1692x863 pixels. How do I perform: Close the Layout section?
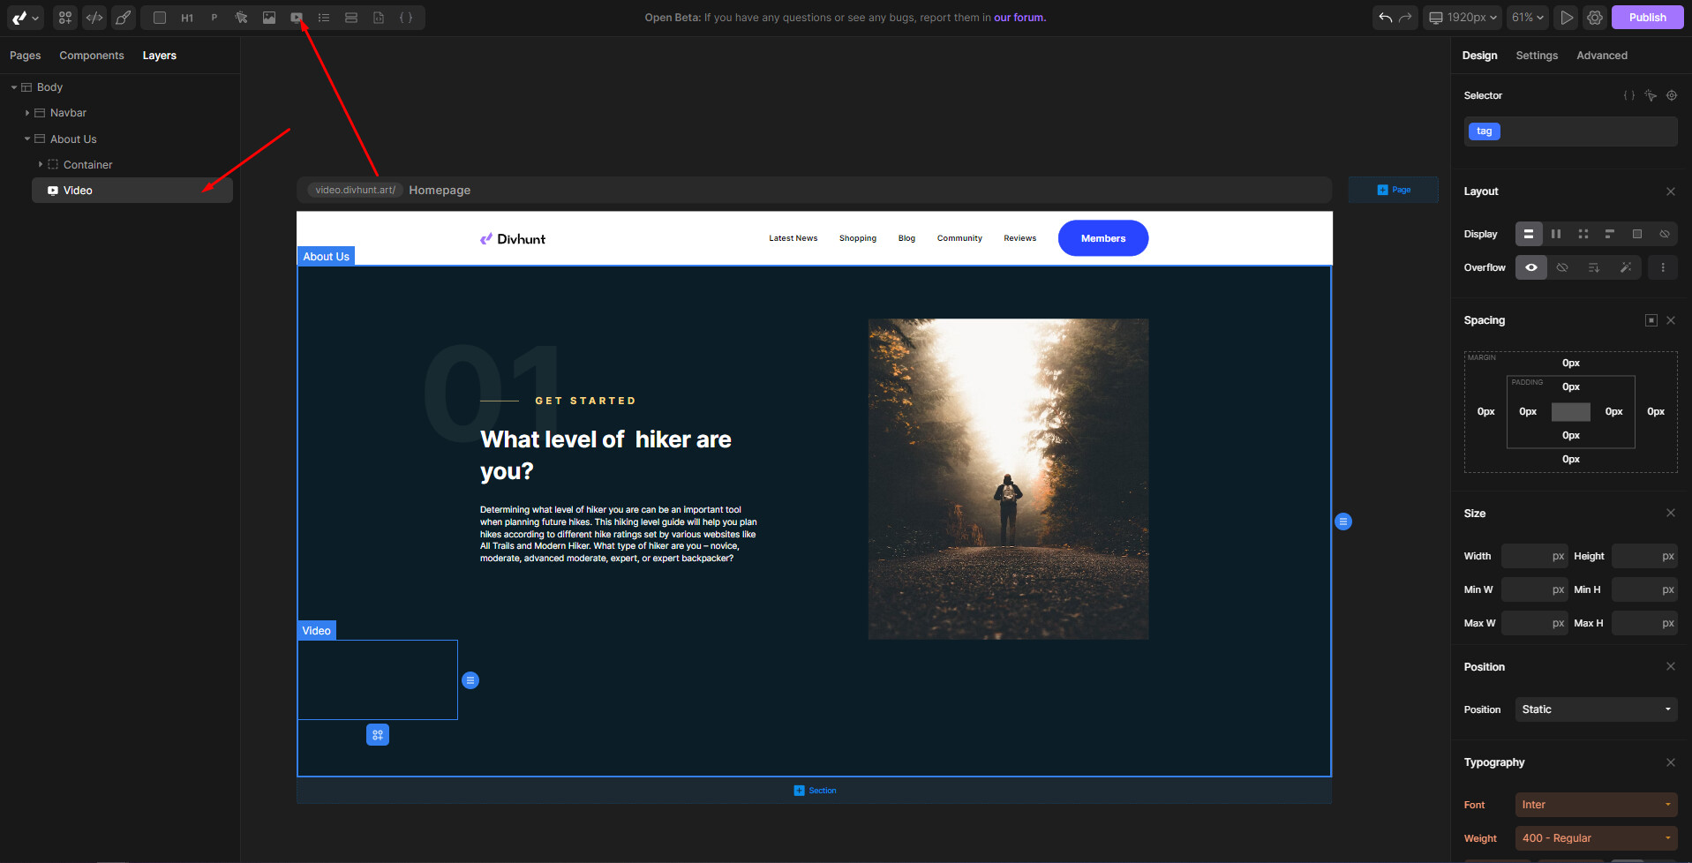pyautogui.click(x=1671, y=191)
